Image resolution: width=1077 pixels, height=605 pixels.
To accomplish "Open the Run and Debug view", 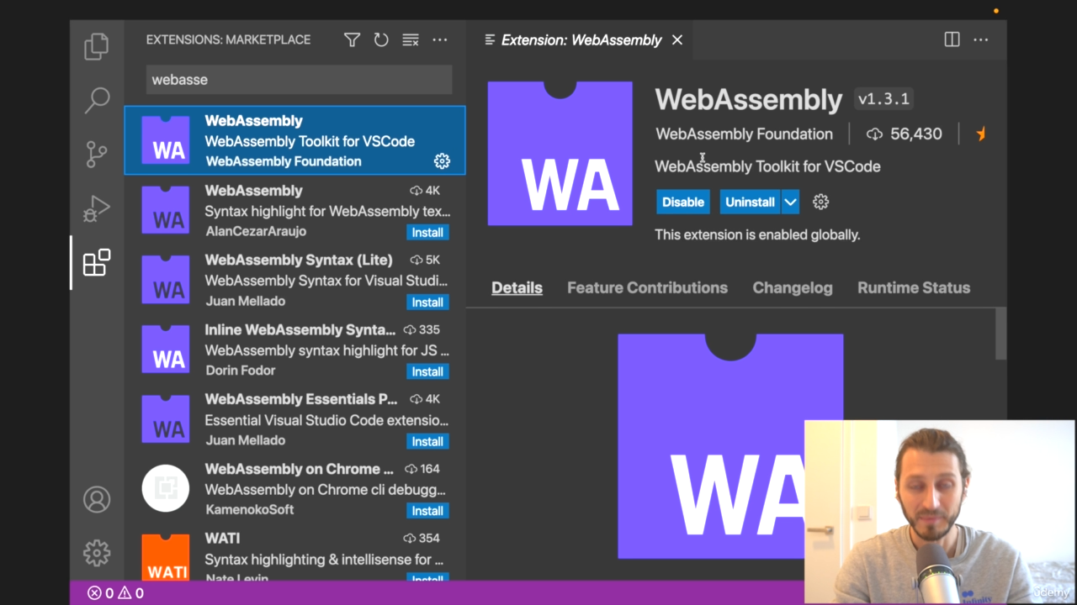I will coord(97,208).
